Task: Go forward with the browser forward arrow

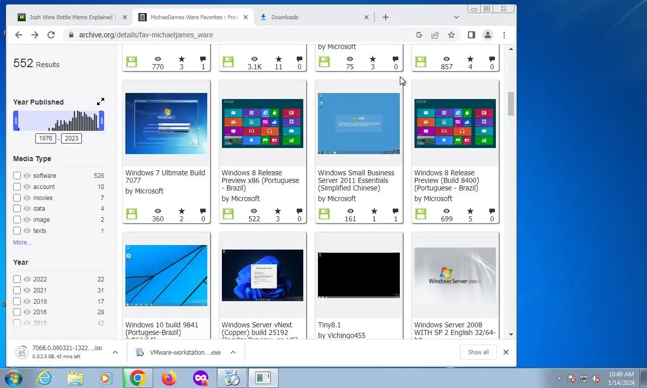Action: coord(35,35)
